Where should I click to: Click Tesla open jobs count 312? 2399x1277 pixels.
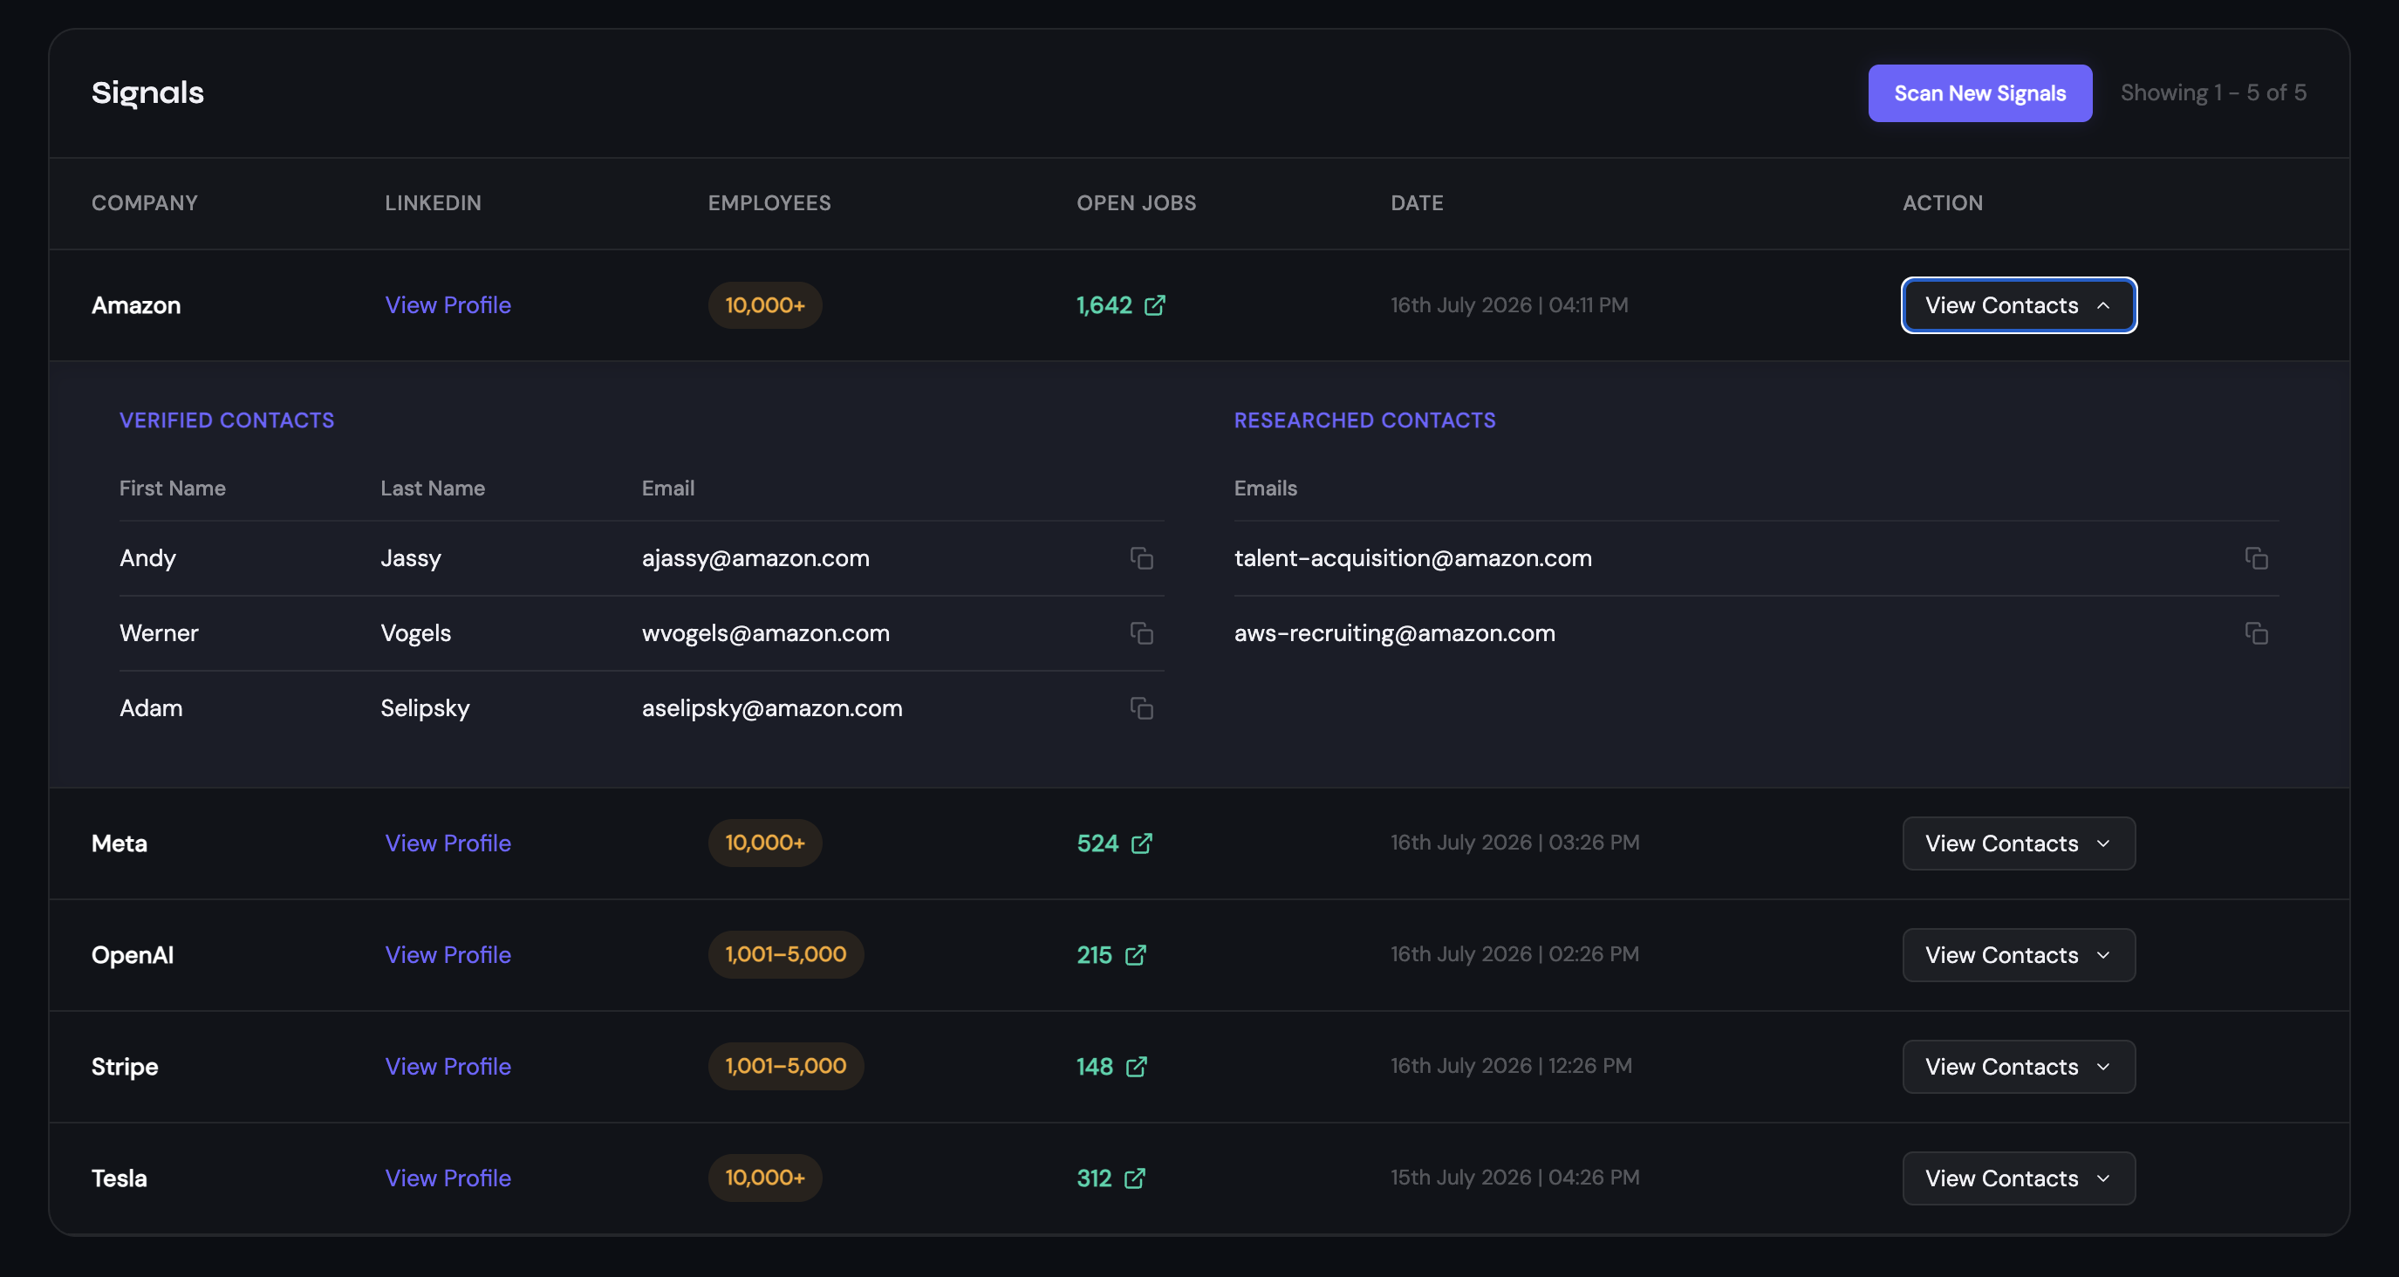click(1094, 1178)
